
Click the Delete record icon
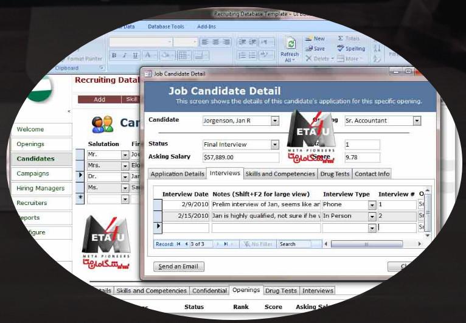318,58
